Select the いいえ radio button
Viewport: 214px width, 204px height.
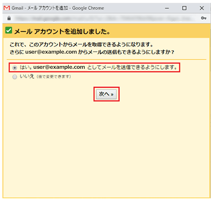coord(15,77)
